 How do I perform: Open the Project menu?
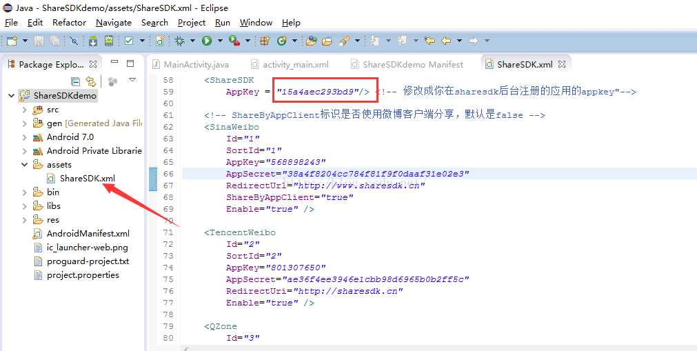(x=192, y=23)
